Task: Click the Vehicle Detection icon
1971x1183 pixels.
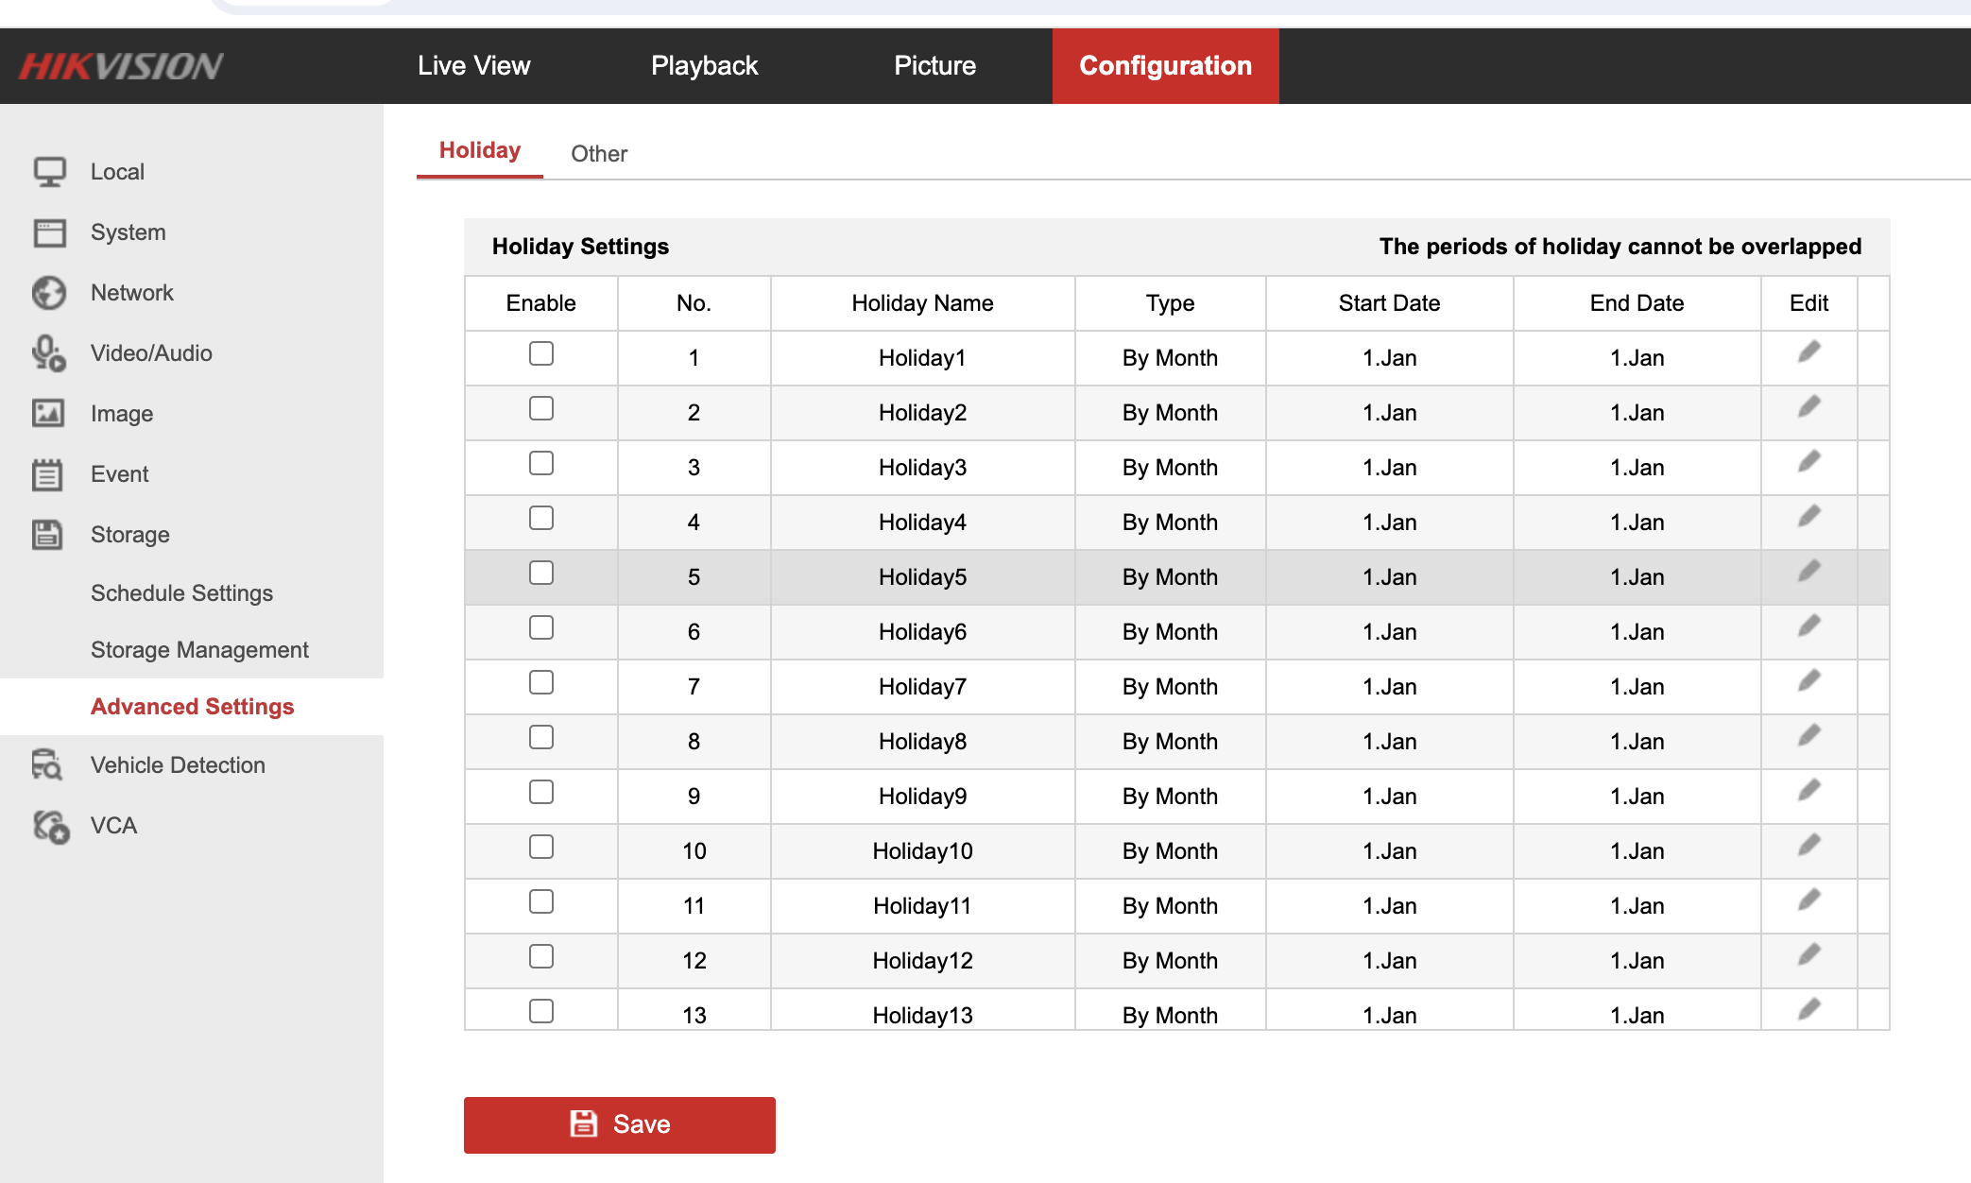Action: coord(49,765)
